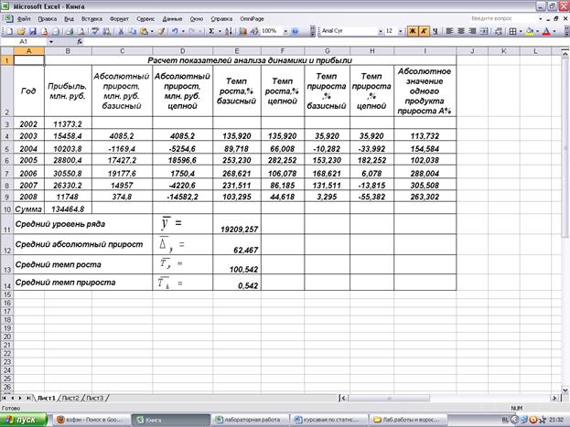Click the font color button
This screenshot has height=427, width=570.
point(546,30)
